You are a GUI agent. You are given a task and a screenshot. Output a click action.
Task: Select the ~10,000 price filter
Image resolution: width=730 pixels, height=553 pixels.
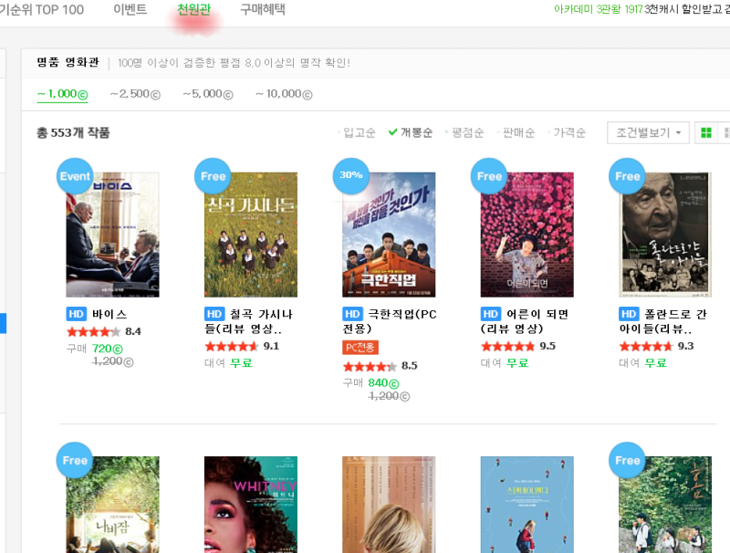284,94
